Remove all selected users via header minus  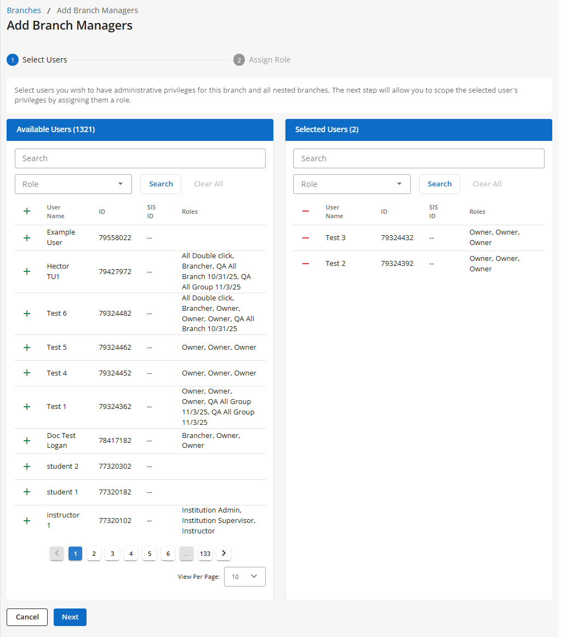coord(306,212)
